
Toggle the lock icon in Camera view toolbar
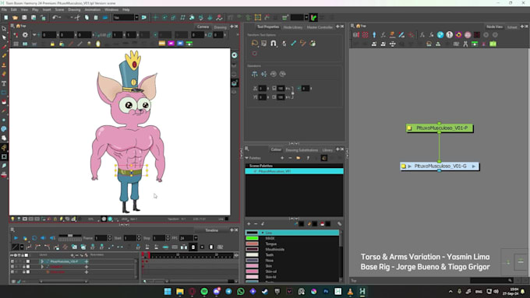[52, 44]
